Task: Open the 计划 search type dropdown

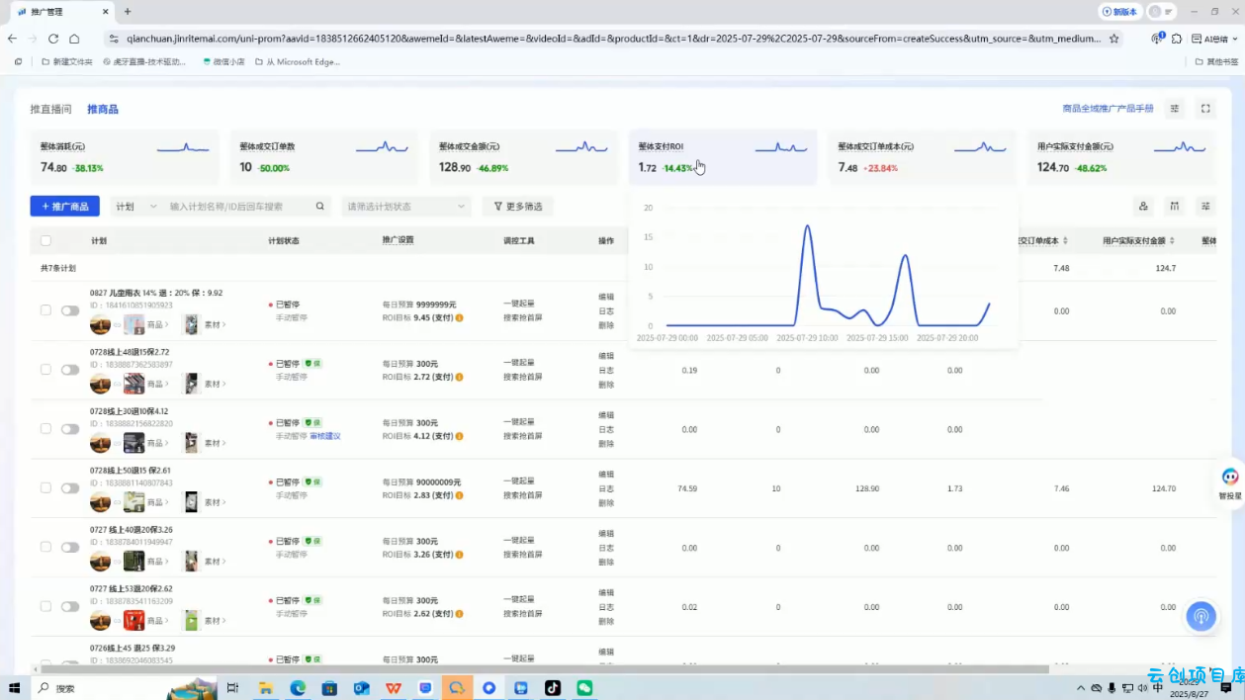Action: click(136, 207)
